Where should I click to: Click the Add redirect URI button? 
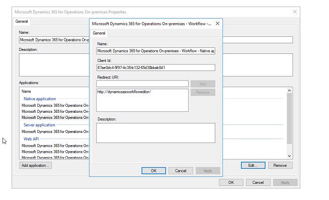point(203,84)
